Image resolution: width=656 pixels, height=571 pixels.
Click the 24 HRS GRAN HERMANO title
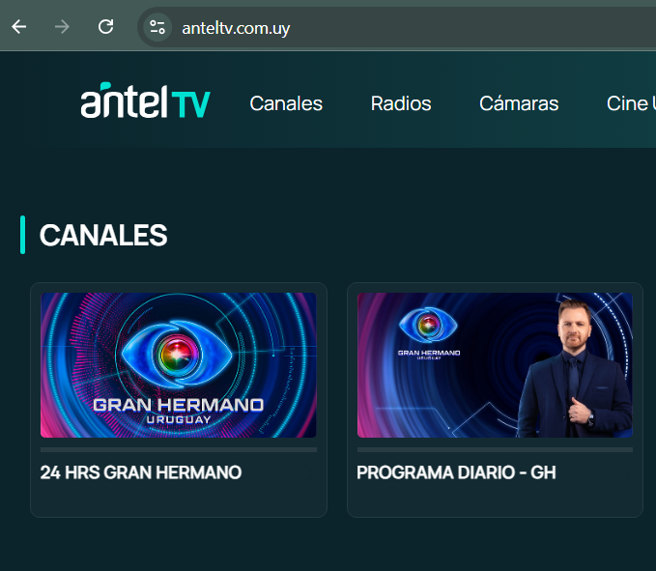pos(141,472)
